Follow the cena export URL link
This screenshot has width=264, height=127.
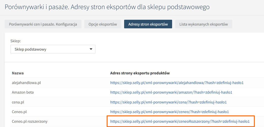(x=168, y=102)
